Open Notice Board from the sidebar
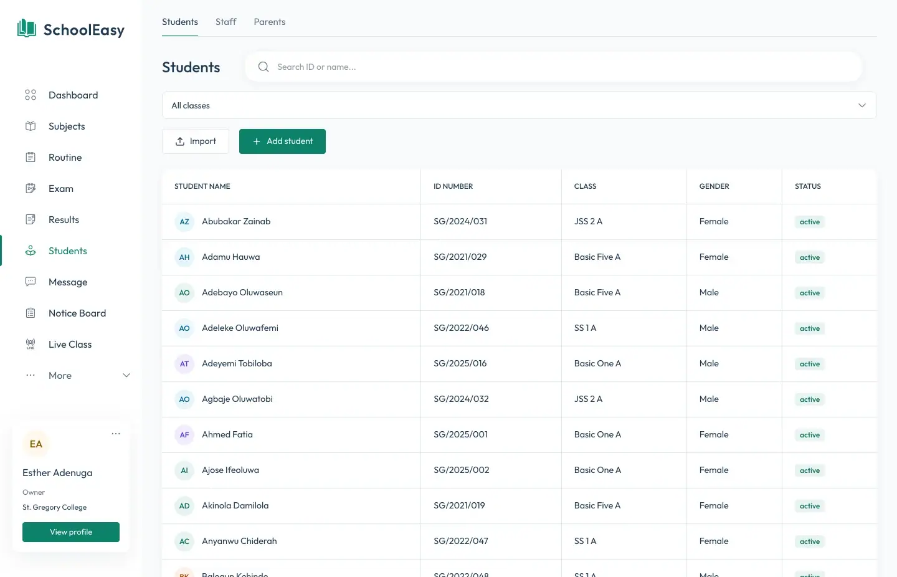The width and height of the screenshot is (897, 577). point(77,313)
